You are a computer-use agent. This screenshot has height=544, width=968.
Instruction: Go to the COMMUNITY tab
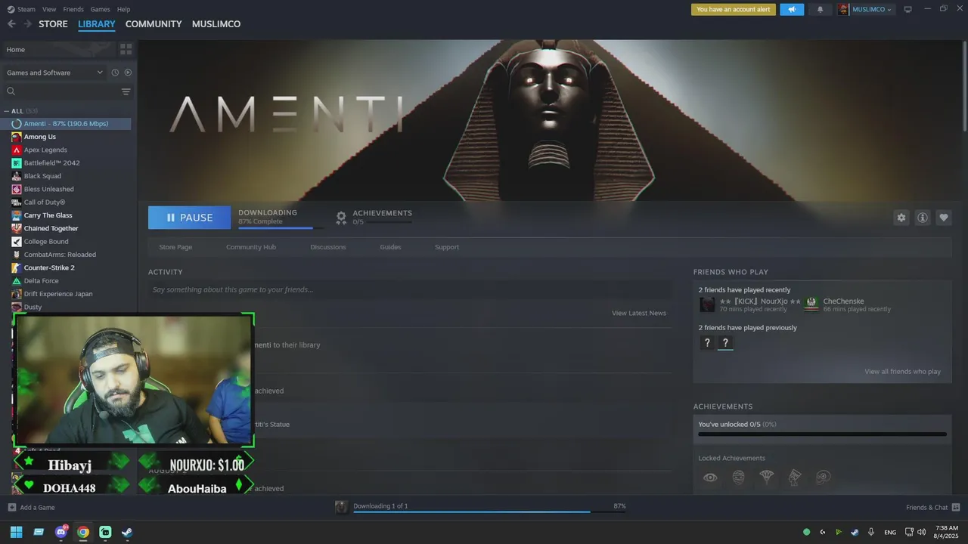tap(154, 24)
